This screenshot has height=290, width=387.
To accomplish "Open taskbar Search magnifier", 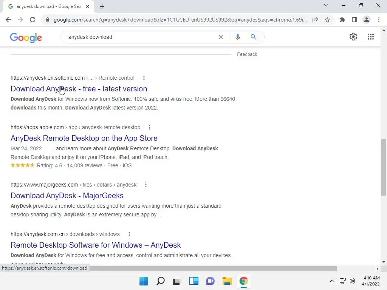I will pyautogui.click(x=160, y=281).
